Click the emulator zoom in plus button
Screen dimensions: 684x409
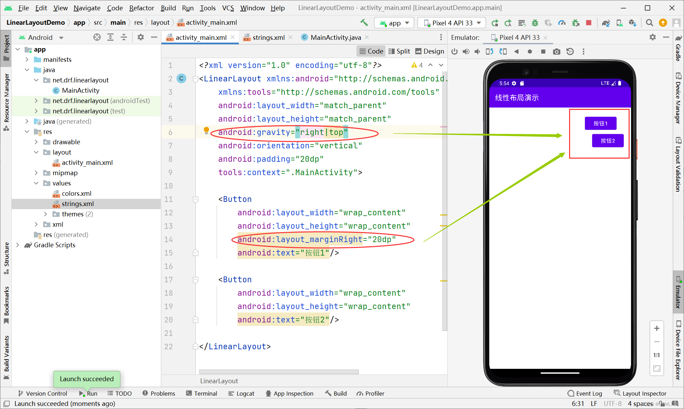(x=656, y=328)
